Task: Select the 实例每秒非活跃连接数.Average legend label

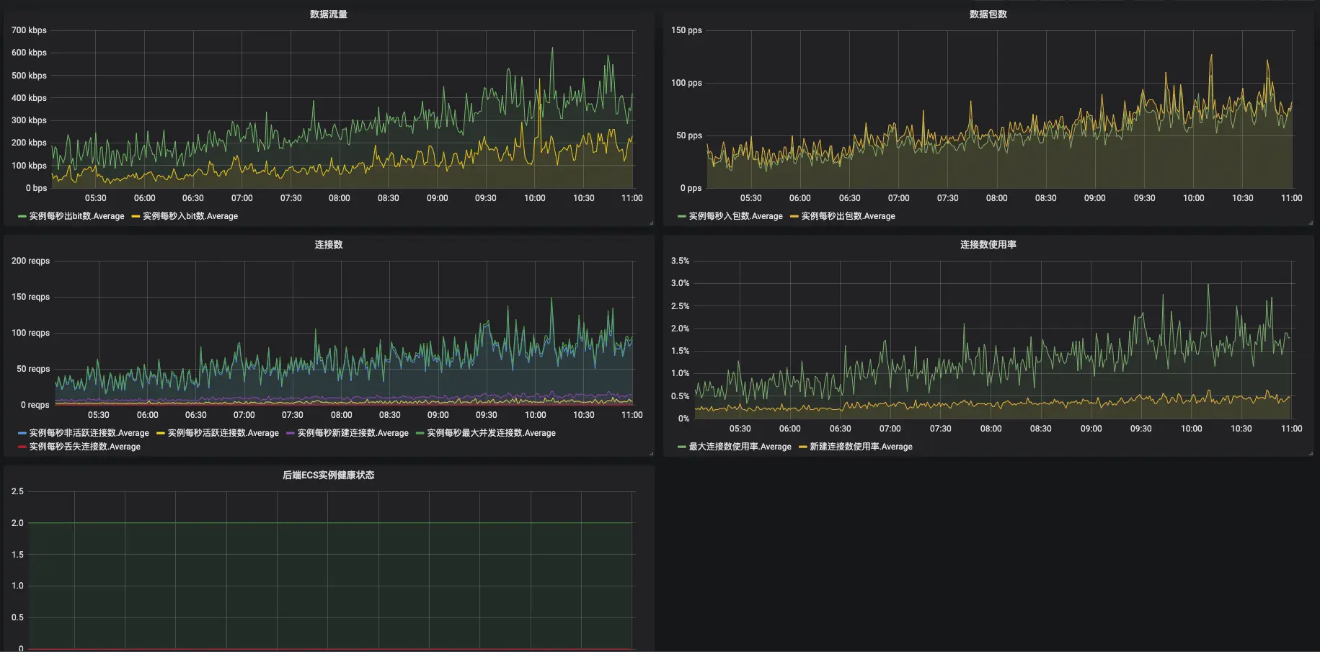Action: click(89, 433)
